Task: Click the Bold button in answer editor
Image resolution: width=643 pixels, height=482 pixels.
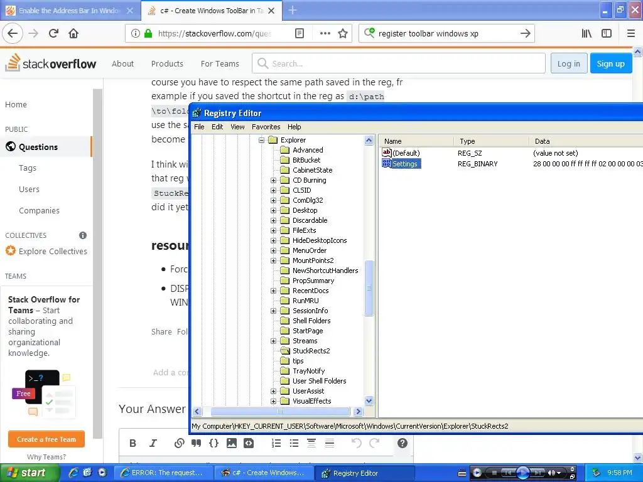Action: pyautogui.click(x=132, y=443)
